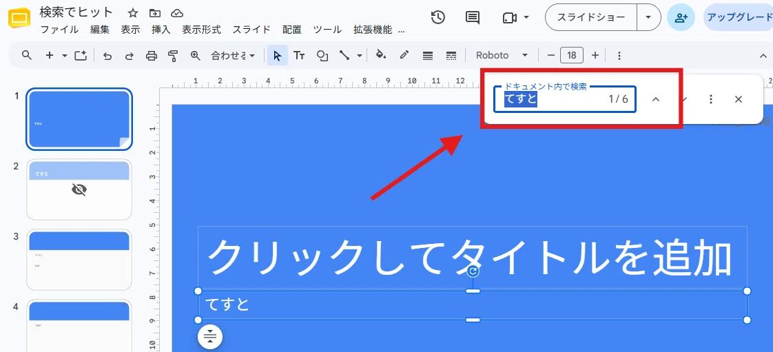Screen dimensions: 773x352
Task: Open search box more options dots
Action: click(710, 99)
